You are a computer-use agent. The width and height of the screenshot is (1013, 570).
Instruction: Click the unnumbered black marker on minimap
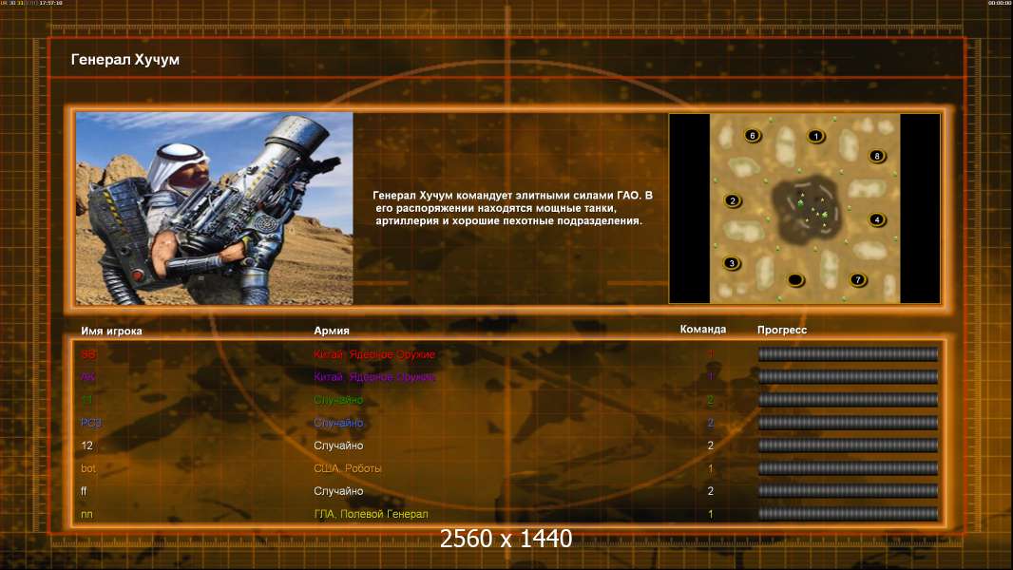[x=795, y=280]
